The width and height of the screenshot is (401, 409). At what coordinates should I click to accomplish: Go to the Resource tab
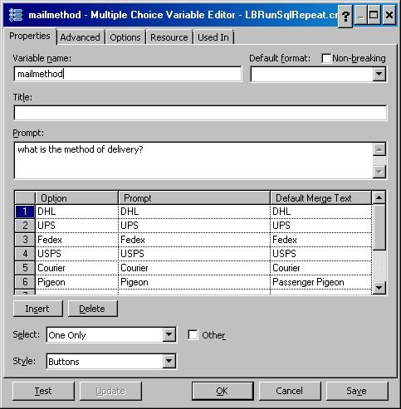tap(169, 37)
